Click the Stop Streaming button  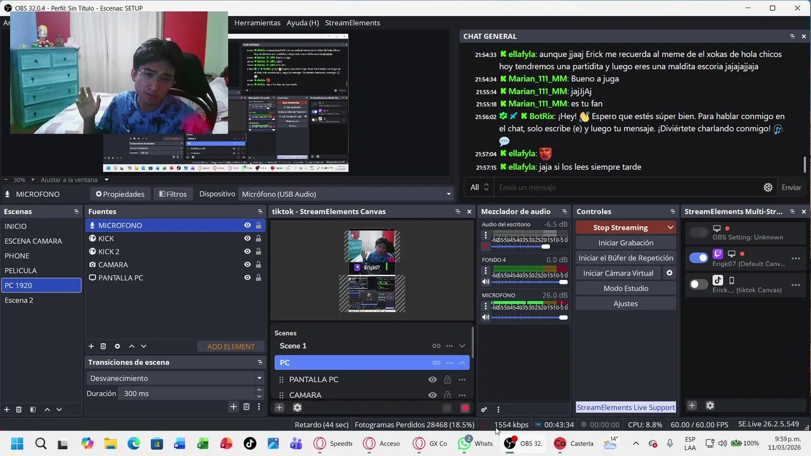(620, 227)
